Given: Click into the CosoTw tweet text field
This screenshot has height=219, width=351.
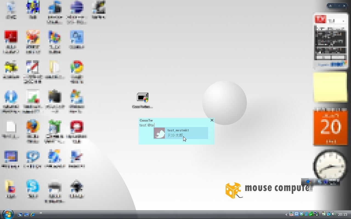Looking at the screenshot, I should (176, 125).
